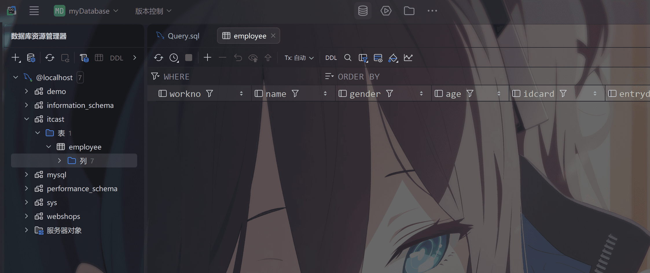Switch to the Query.sql tab
650x273 pixels.
point(183,36)
